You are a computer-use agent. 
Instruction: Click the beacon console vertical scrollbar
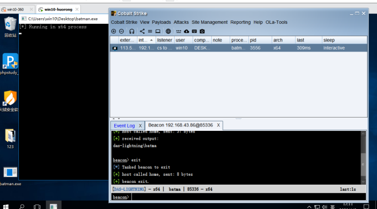pyautogui.click(x=363, y=158)
